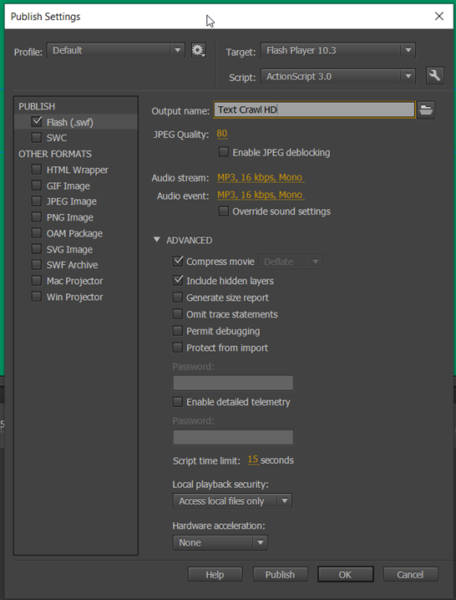Browse output location with the folder icon
This screenshot has height=600, width=456.
(426, 110)
